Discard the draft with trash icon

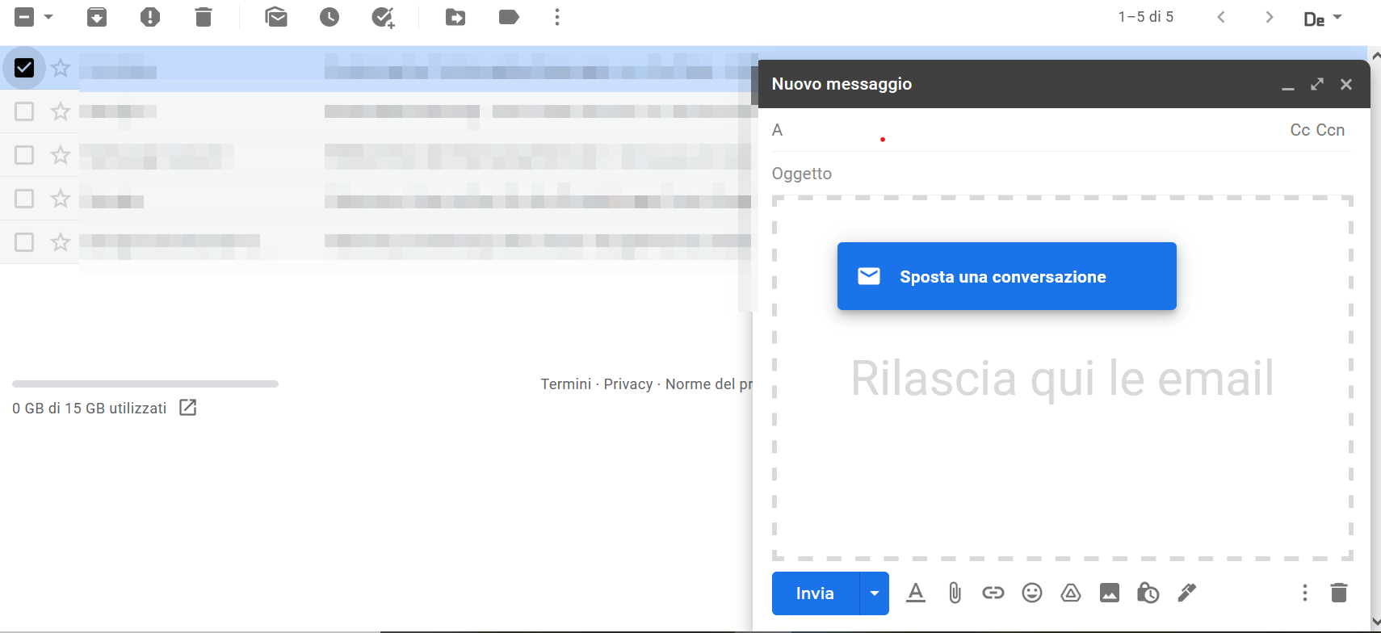tap(1339, 593)
